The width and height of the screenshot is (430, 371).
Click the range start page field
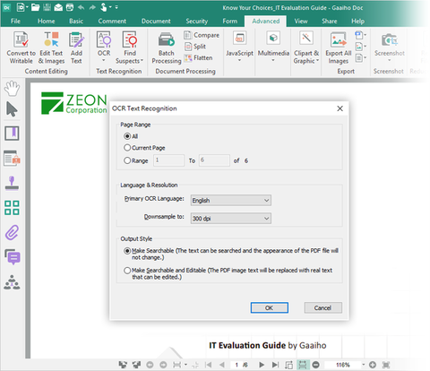tap(169, 160)
